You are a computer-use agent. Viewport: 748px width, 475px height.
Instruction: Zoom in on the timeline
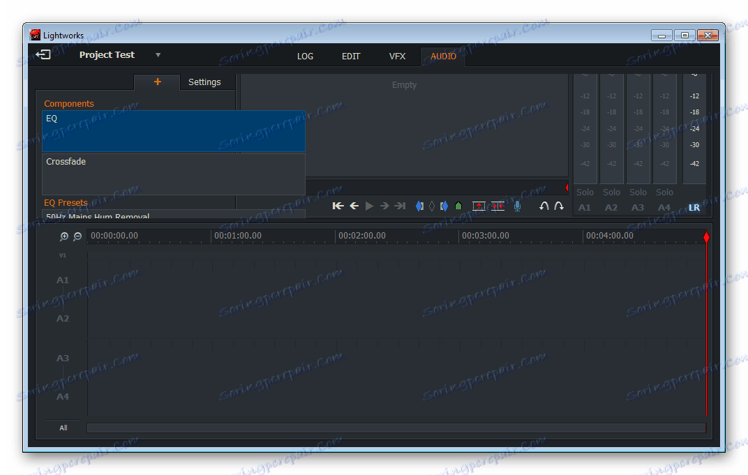coord(64,236)
